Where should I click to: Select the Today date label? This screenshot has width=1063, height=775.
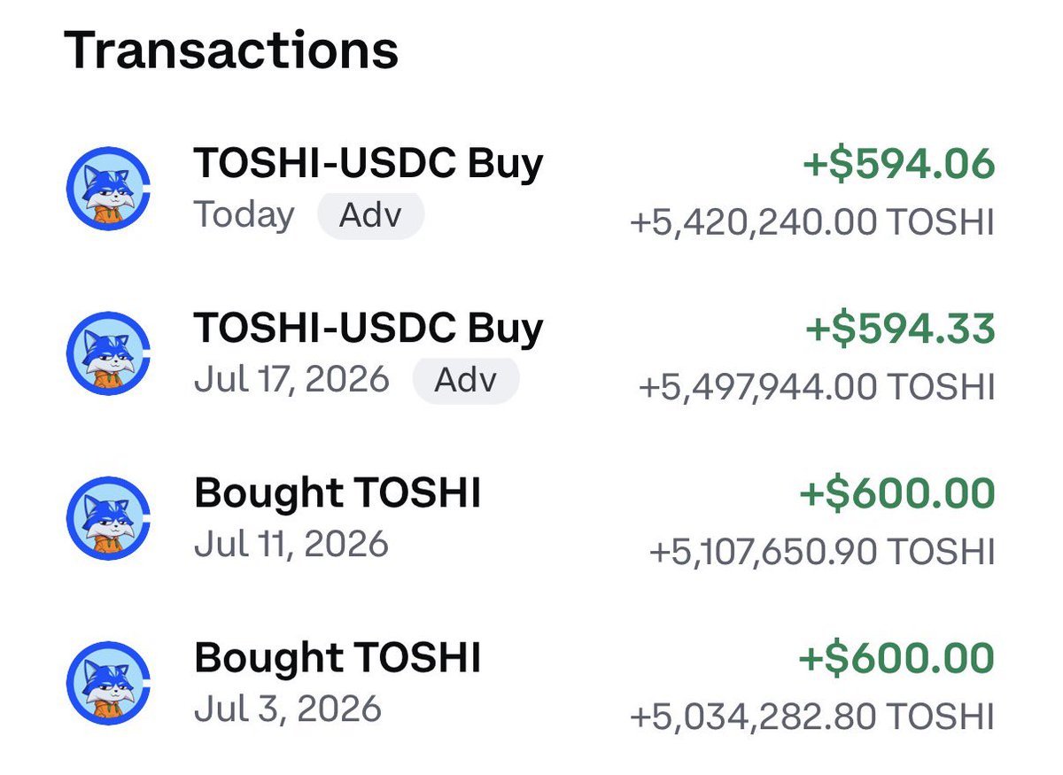244,215
